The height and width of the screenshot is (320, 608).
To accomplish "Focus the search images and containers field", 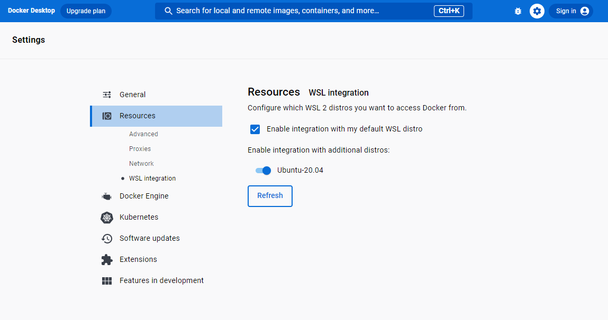I will point(314,11).
